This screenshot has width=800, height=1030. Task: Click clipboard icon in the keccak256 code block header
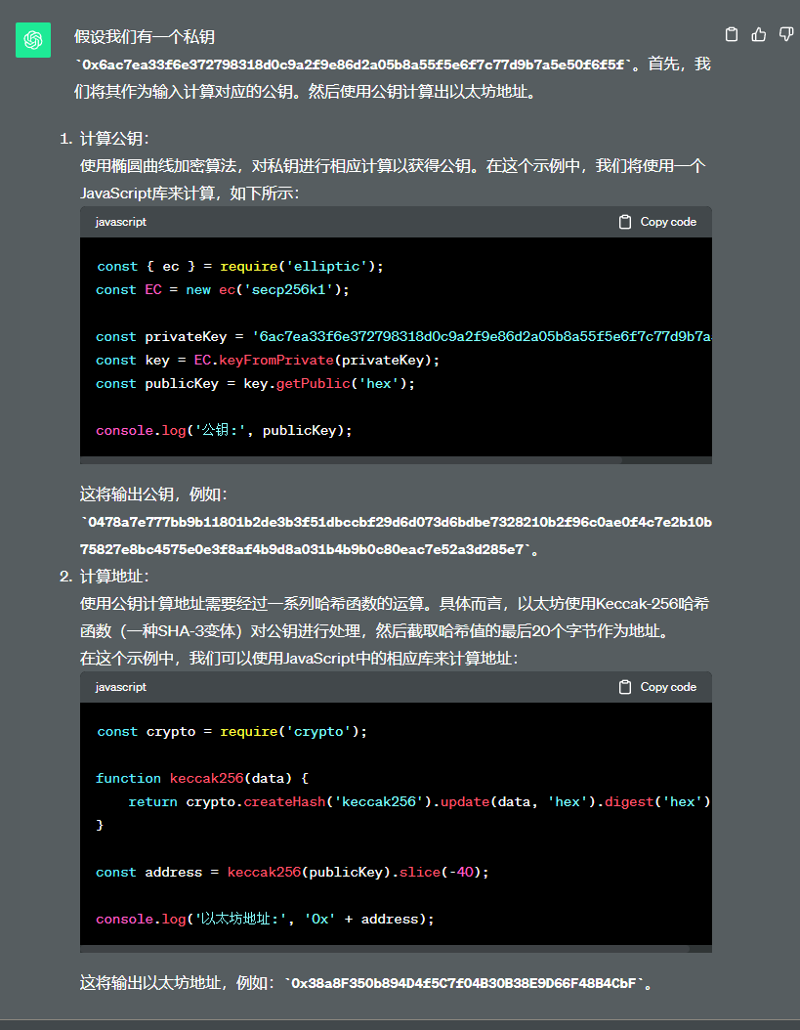tap(625, 687)
